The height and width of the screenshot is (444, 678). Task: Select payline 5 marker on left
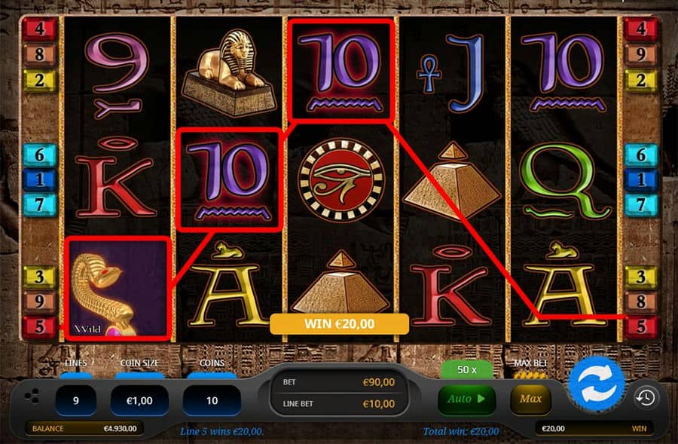[x=39, y=326]
